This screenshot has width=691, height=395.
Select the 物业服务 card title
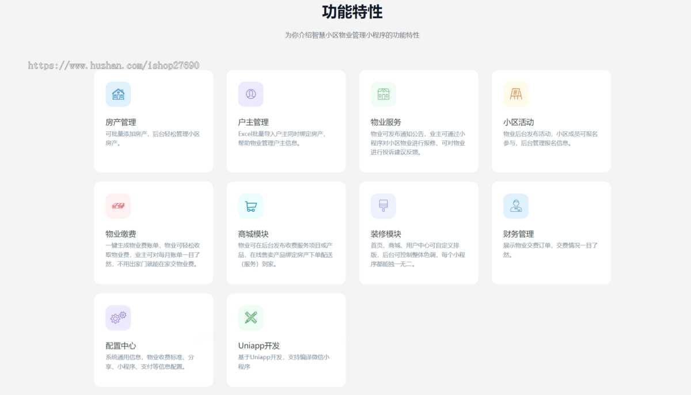(386, 122)
